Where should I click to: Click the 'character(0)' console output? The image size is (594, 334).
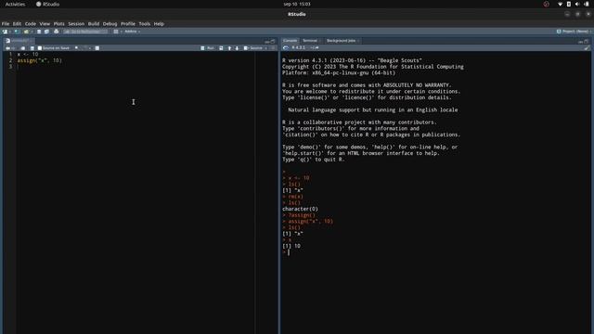[300, 209]
